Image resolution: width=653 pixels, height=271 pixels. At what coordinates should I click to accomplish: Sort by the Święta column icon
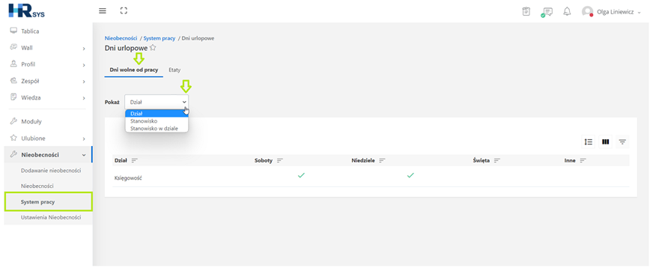click(496, 160)
